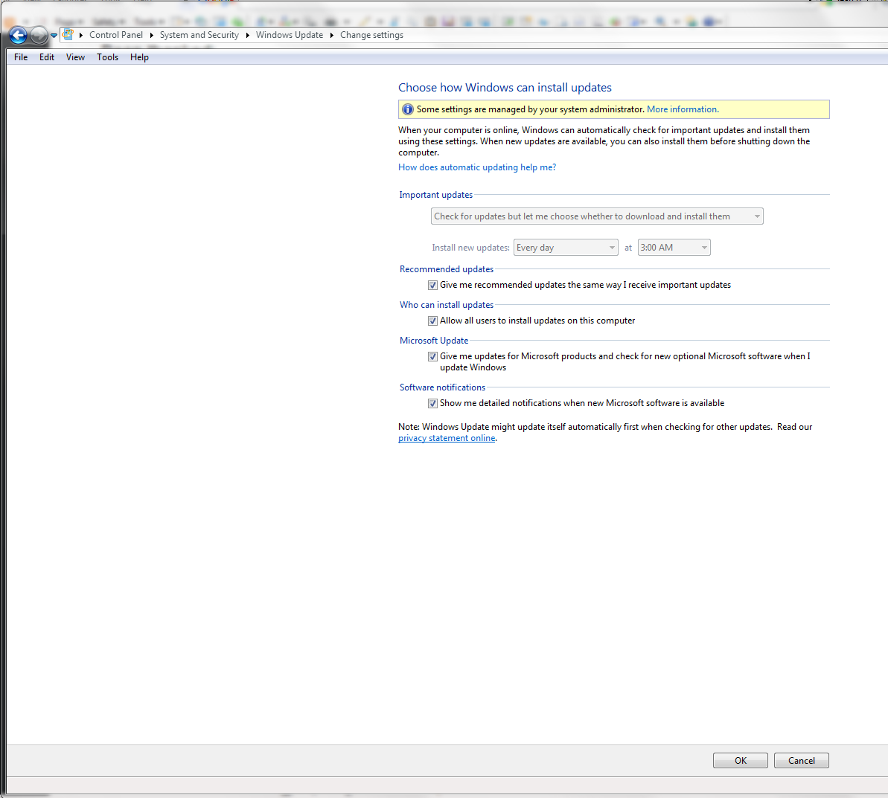
Task: Click the info icon in yellow banner
Action: coord(408,109)
